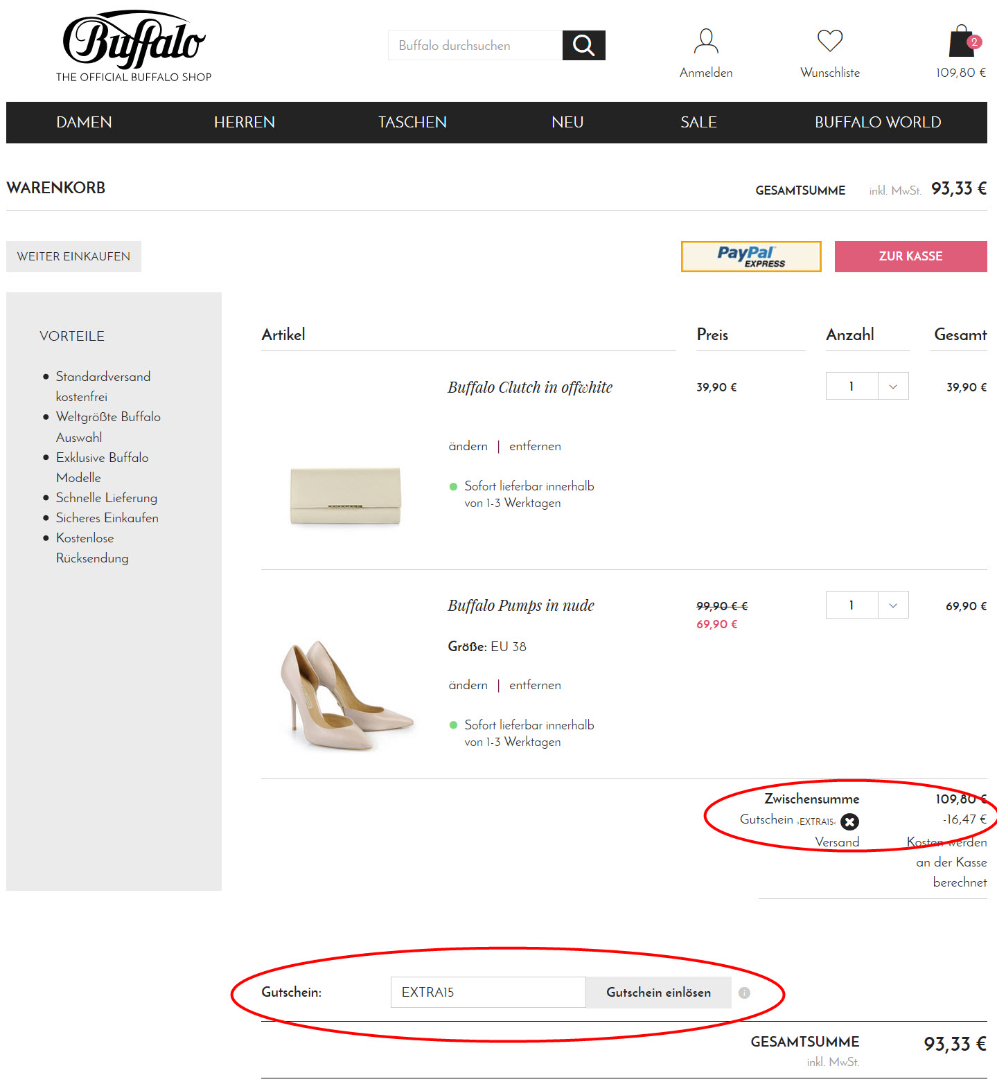997x1084 pixels.
Task: Click the voucher info icon
Action: coord(745,993)
